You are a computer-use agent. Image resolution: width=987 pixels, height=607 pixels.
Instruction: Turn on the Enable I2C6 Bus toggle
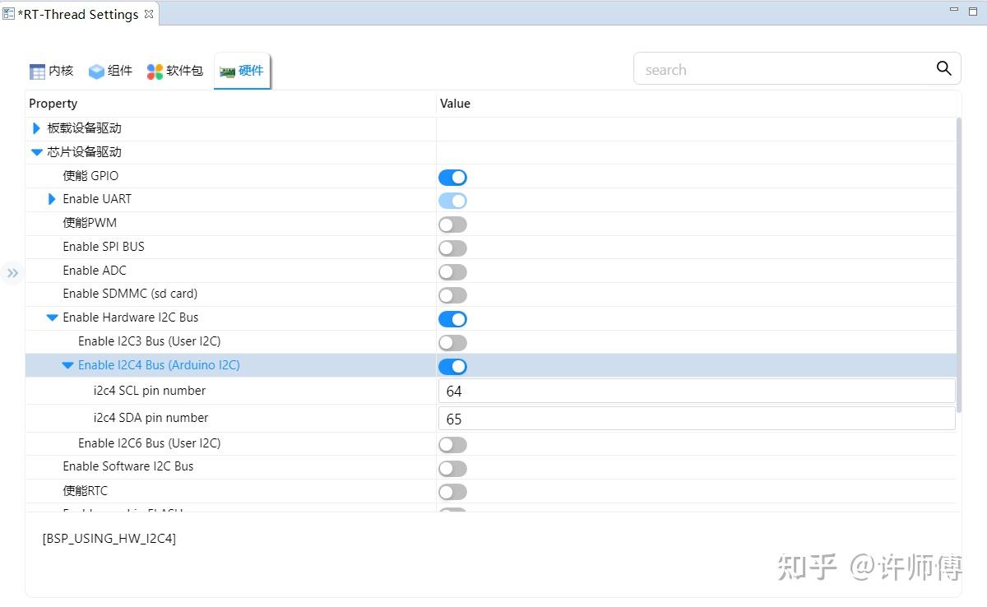pos(452,444)
